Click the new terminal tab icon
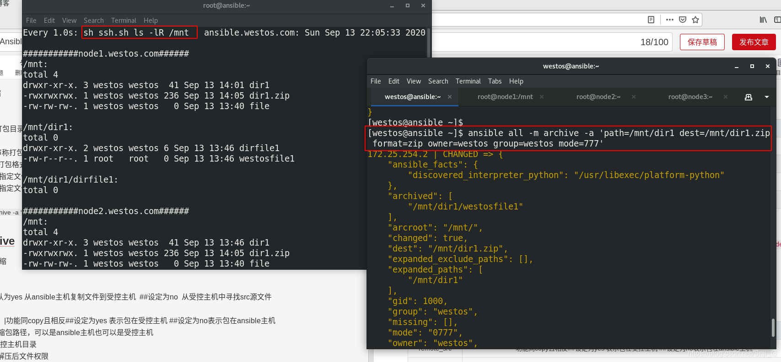Viewport: 781px width, 362px height. pos(749,97)
